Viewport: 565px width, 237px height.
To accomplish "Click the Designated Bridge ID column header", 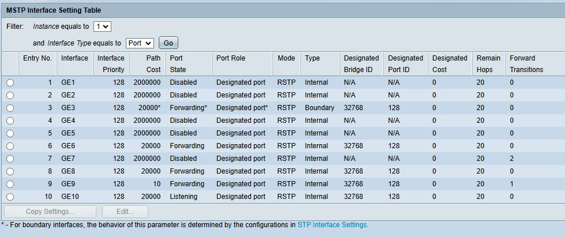I will (x=361, y=64).
